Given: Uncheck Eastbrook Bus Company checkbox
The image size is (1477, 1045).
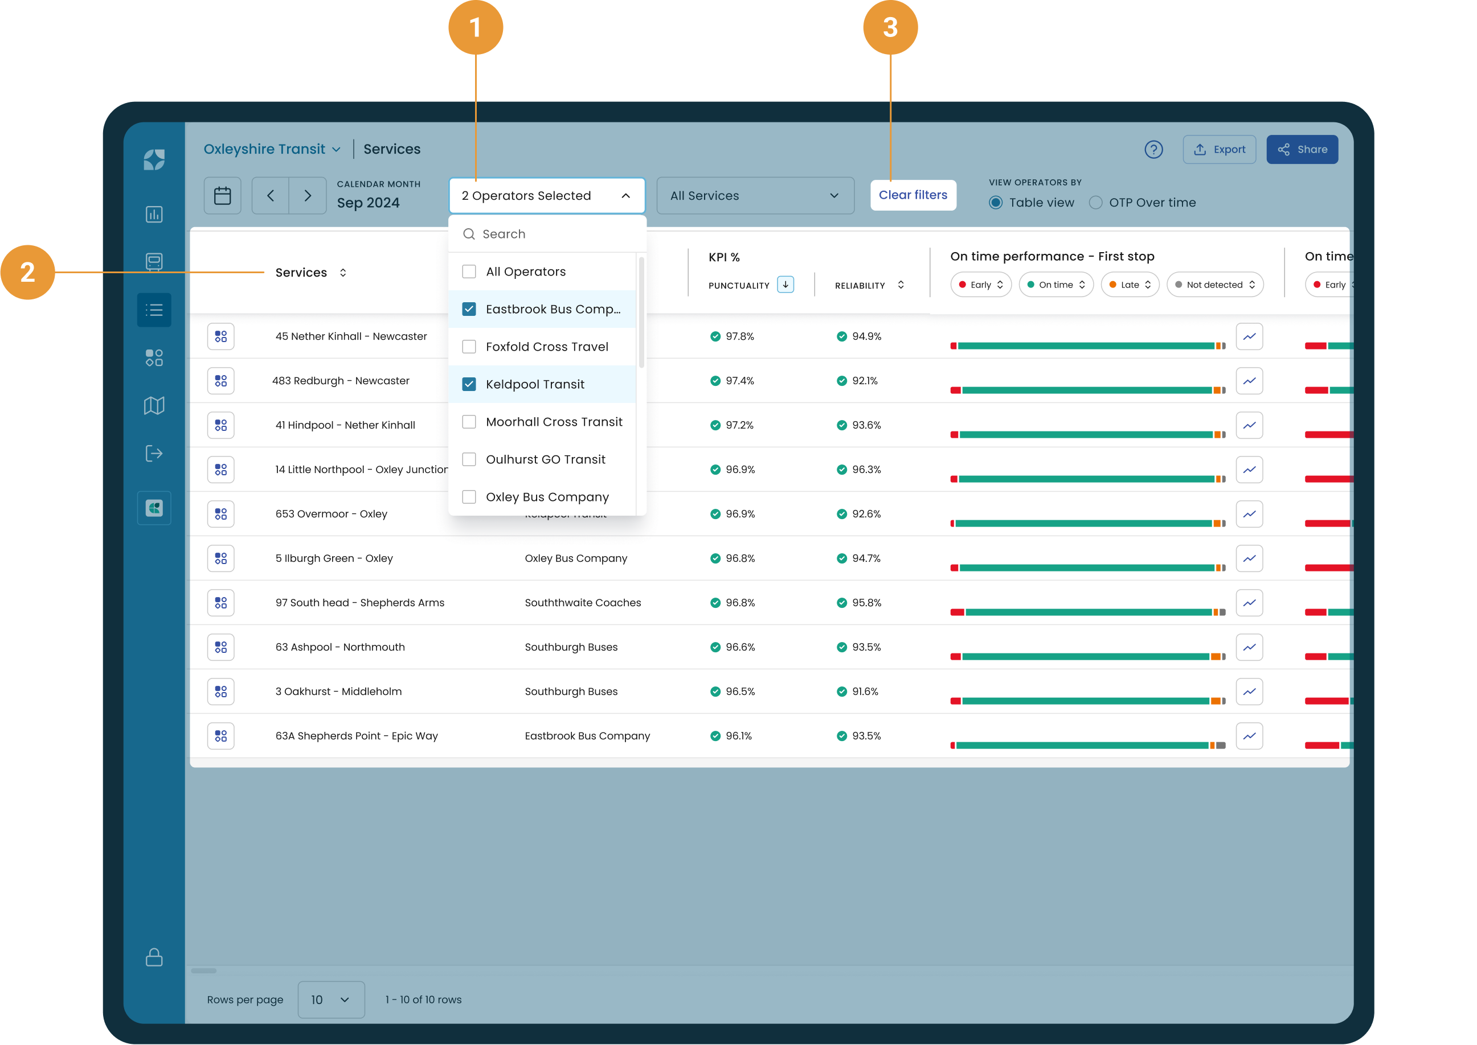Looking at the screenshot, I should (469, 309).
